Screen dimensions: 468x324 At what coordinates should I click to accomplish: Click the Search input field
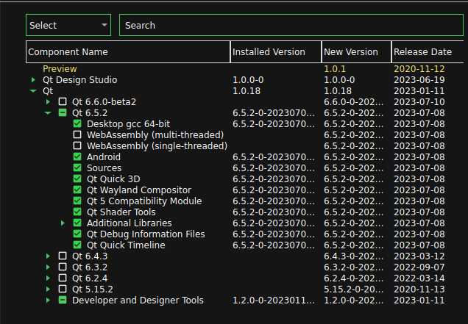tap(291, 25)
